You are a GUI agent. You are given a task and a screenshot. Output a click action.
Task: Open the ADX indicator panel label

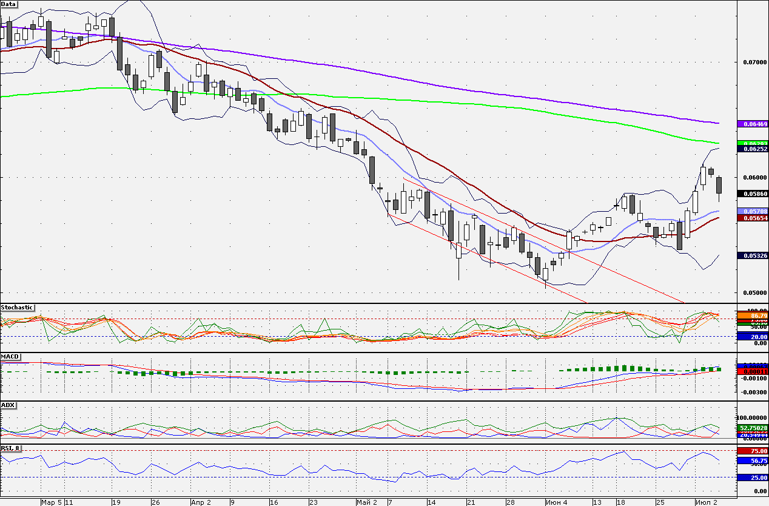(8, 405)
